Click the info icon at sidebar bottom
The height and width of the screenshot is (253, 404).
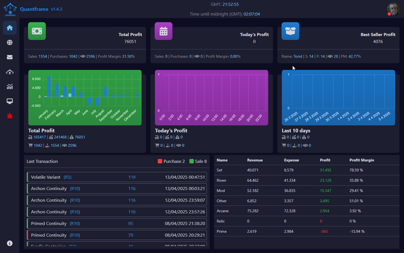pyautogui.click(x=10, y=243)
